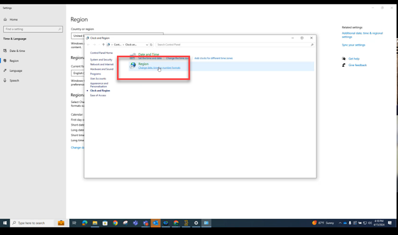398x235 pixels.
Task: Open Outlook from the taskbar
Action: pyautogui.click(x=155, y=223)
